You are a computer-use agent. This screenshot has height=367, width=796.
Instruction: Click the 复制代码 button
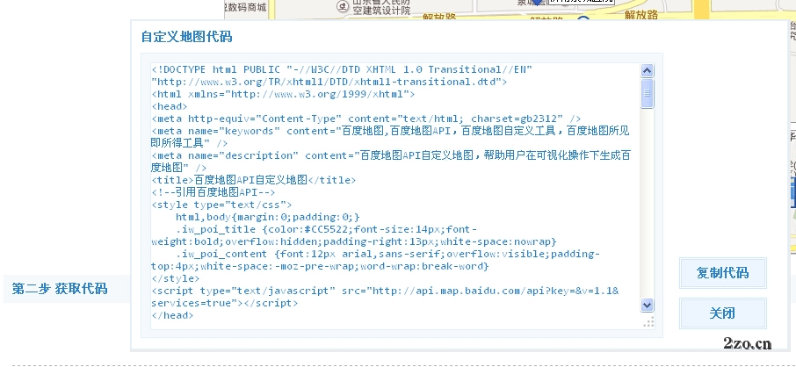[x=723, y=273]
